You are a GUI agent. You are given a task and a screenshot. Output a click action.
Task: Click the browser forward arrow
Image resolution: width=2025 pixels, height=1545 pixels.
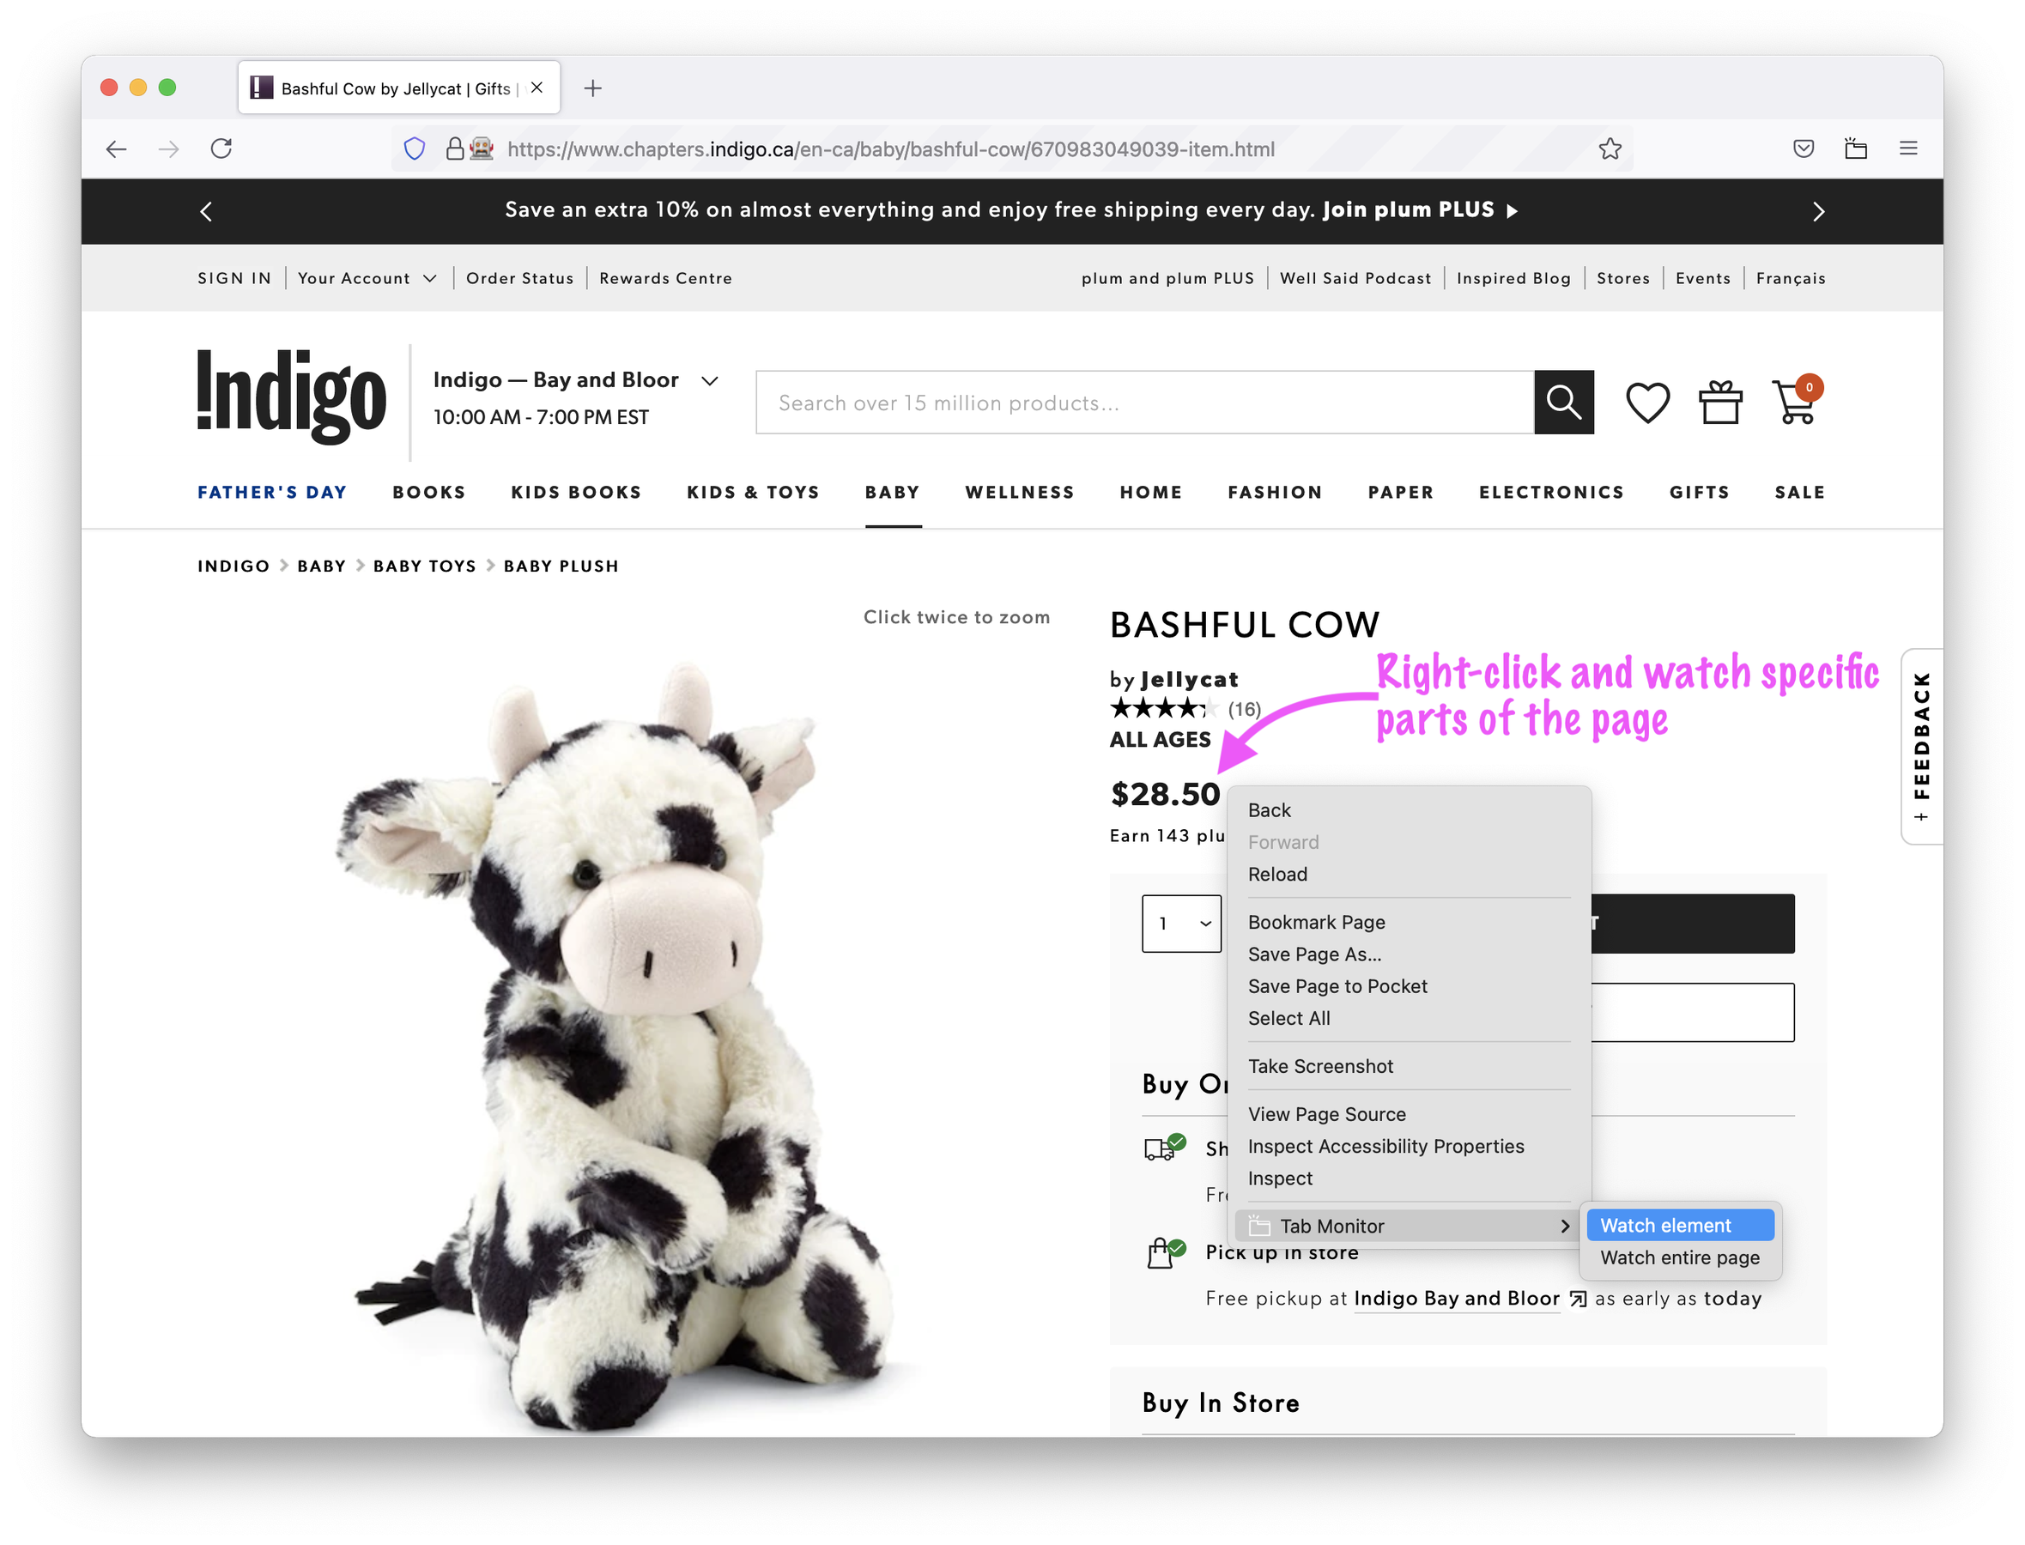168,149
